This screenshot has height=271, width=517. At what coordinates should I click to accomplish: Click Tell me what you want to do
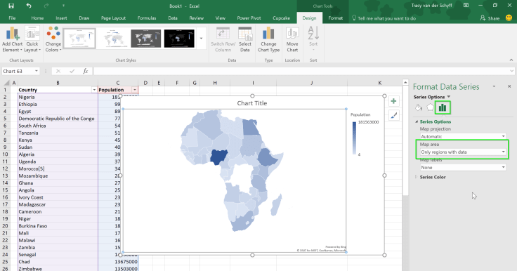click(x=386, y=18)
